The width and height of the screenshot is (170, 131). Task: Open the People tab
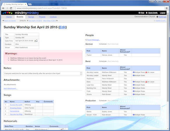click(x=42, y=17)
